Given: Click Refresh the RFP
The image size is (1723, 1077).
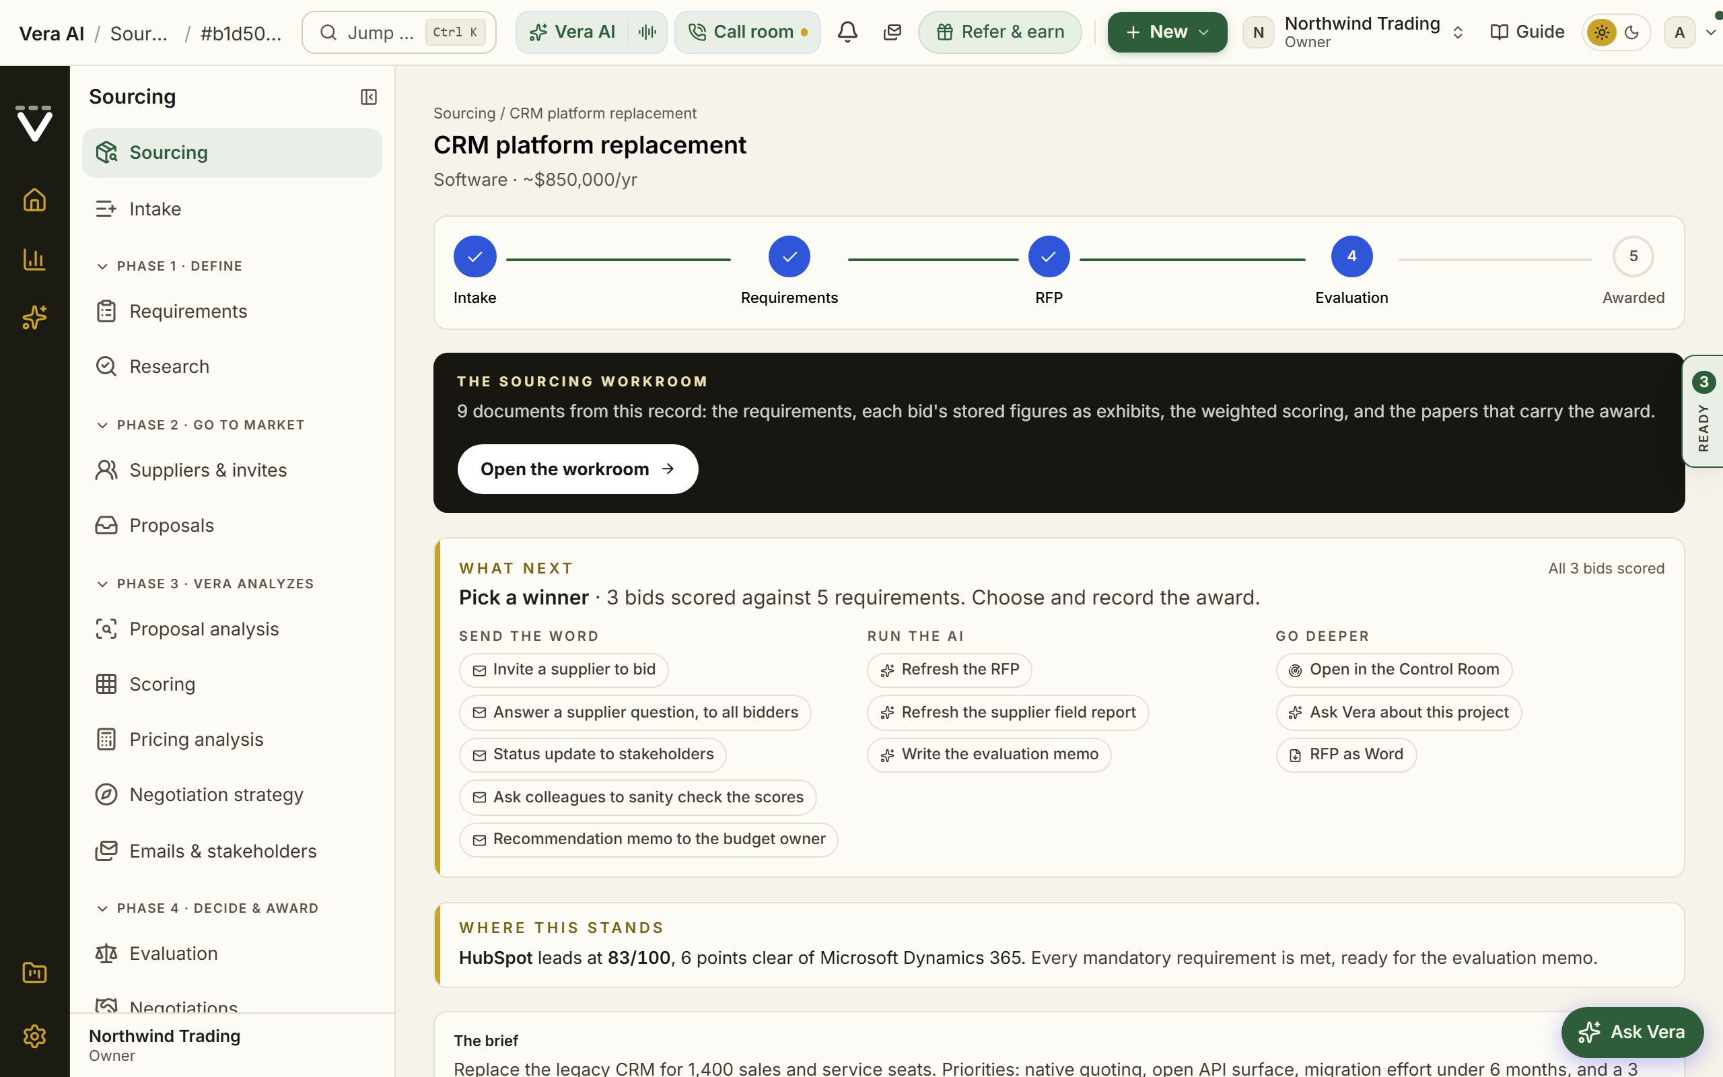Looking at the screenshot, I should click(949, 670).
